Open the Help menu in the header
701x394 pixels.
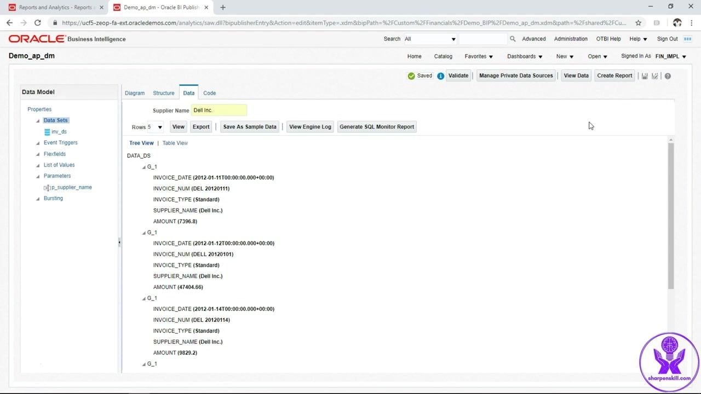tap(638, 39)
